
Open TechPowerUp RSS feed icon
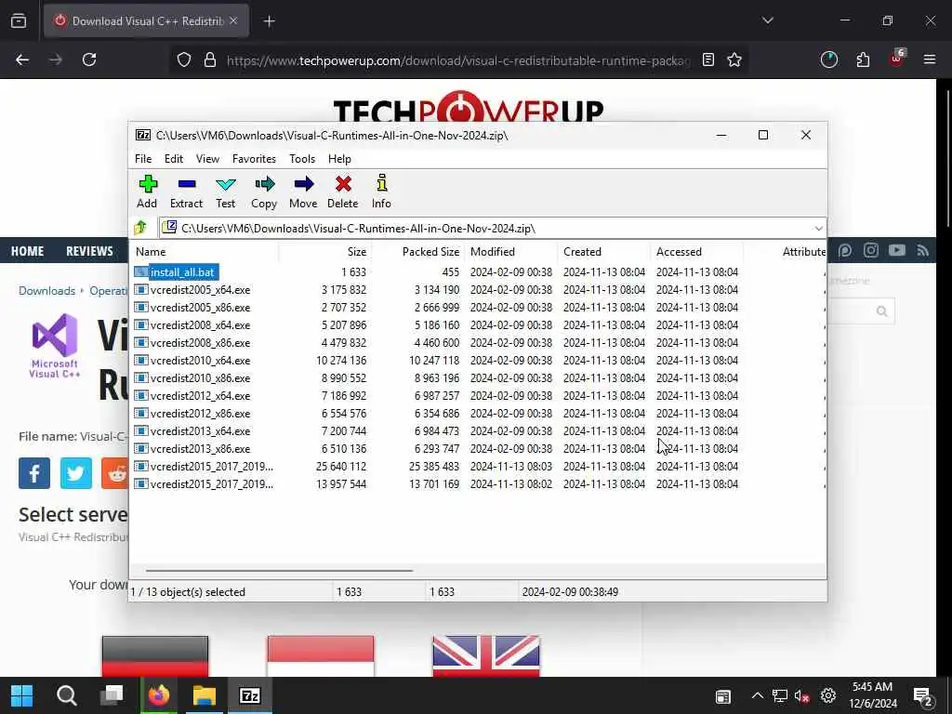pos(923,250)
